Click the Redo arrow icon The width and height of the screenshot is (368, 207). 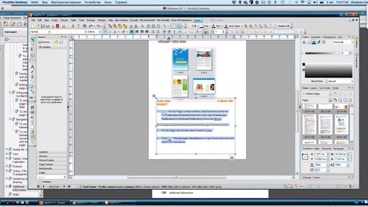coord(98,26)
